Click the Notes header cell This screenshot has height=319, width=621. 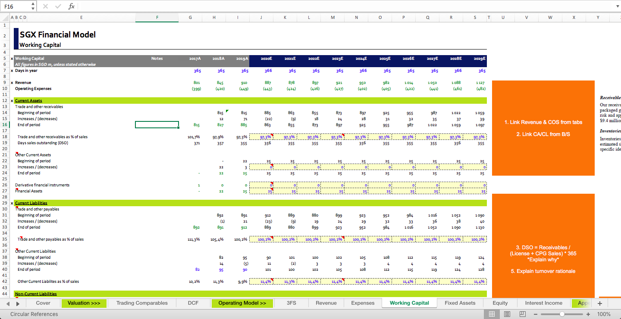tap(157, 59)
